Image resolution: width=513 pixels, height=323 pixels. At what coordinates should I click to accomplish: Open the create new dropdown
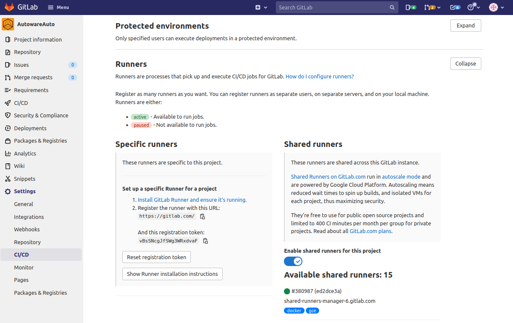point(261,7)
